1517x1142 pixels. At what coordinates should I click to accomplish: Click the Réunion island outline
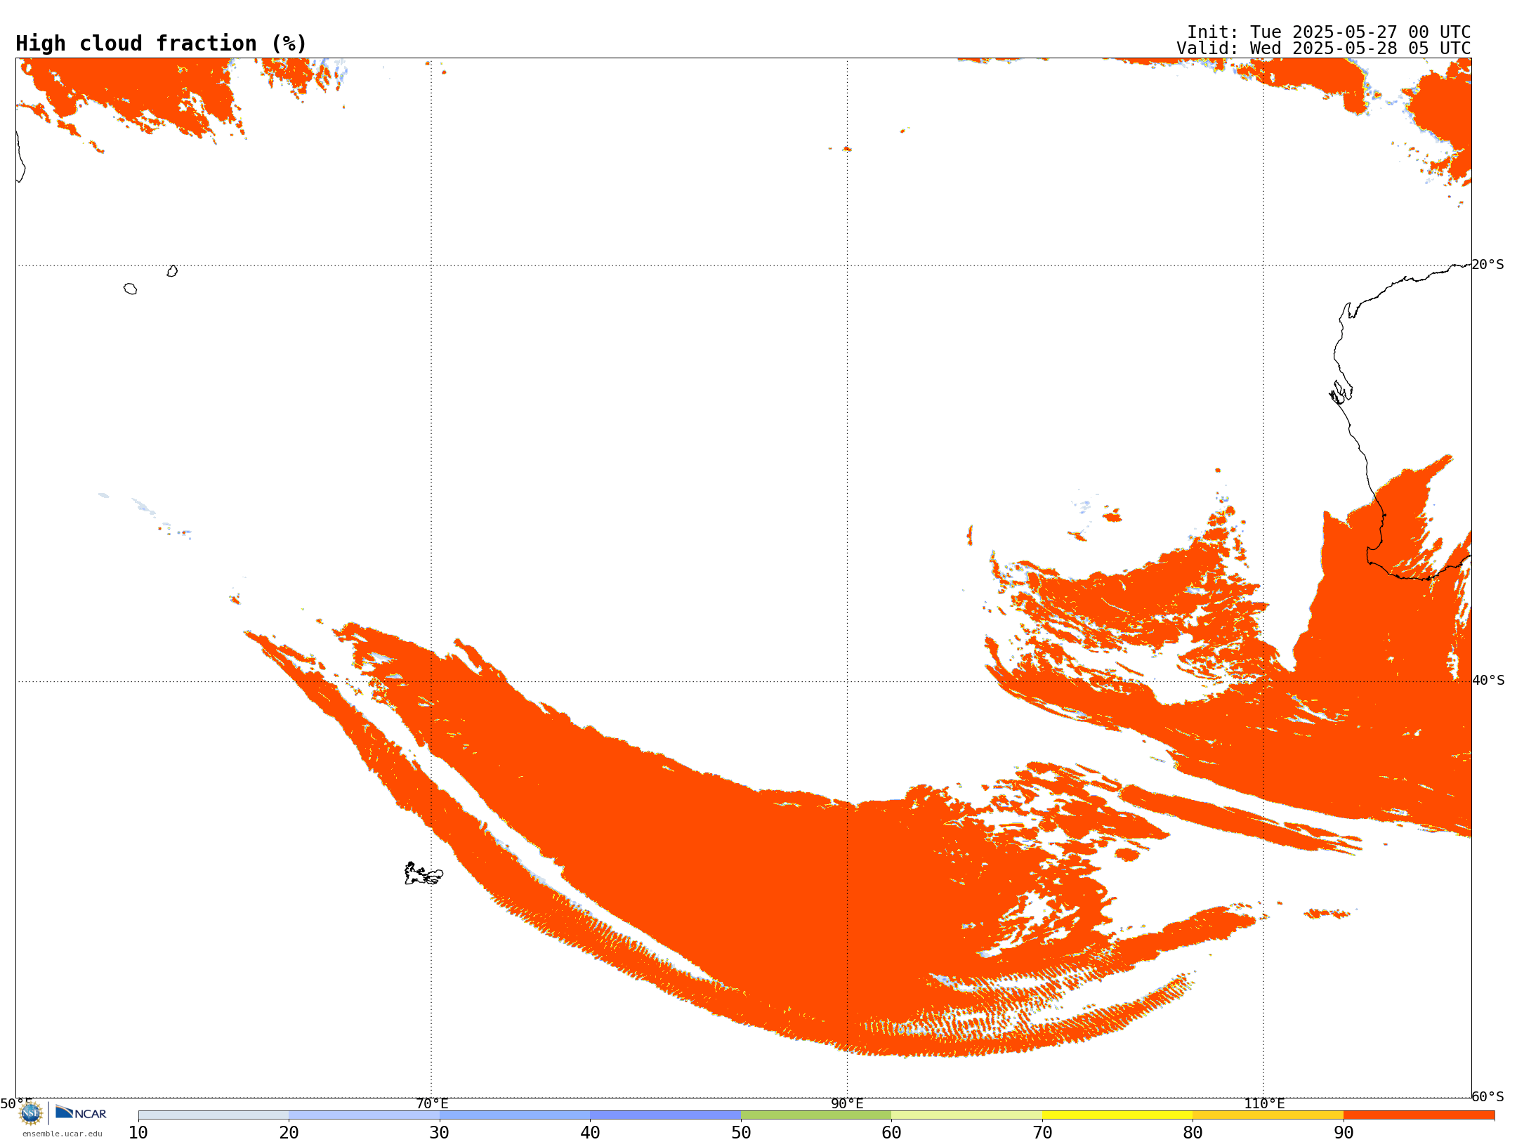130,289
